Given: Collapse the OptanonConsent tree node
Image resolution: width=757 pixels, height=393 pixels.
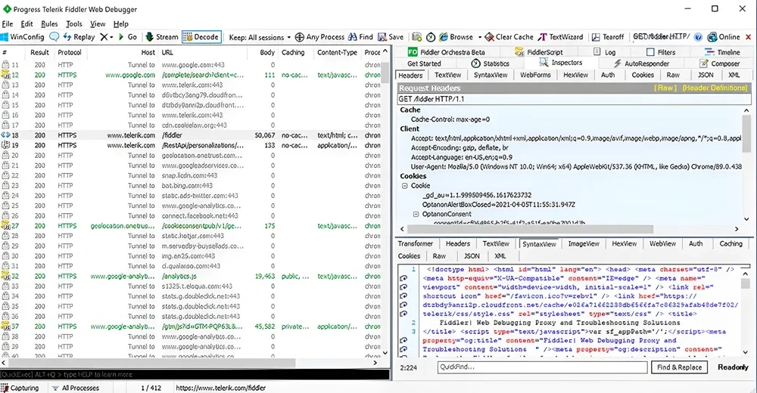Looking at the screenshot, I should pos(416,214).
